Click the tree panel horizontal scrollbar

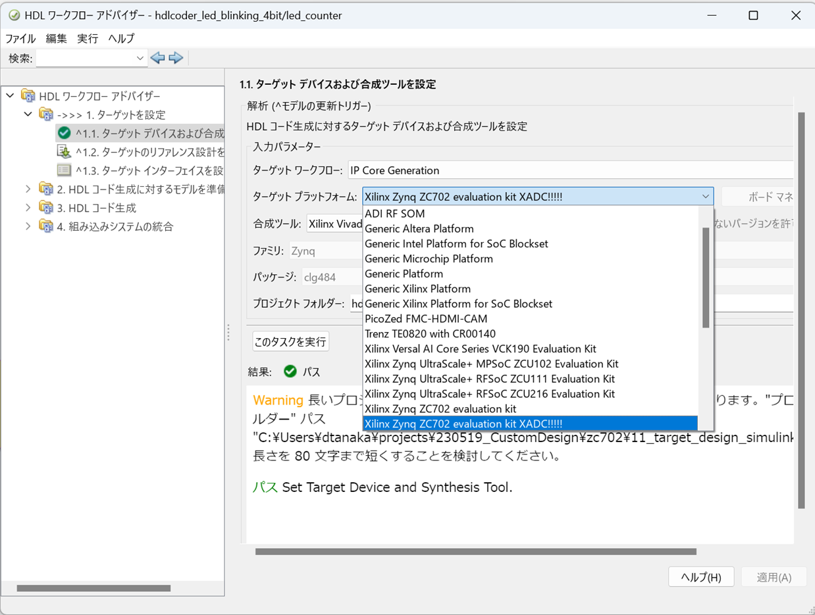pos(93,588)
